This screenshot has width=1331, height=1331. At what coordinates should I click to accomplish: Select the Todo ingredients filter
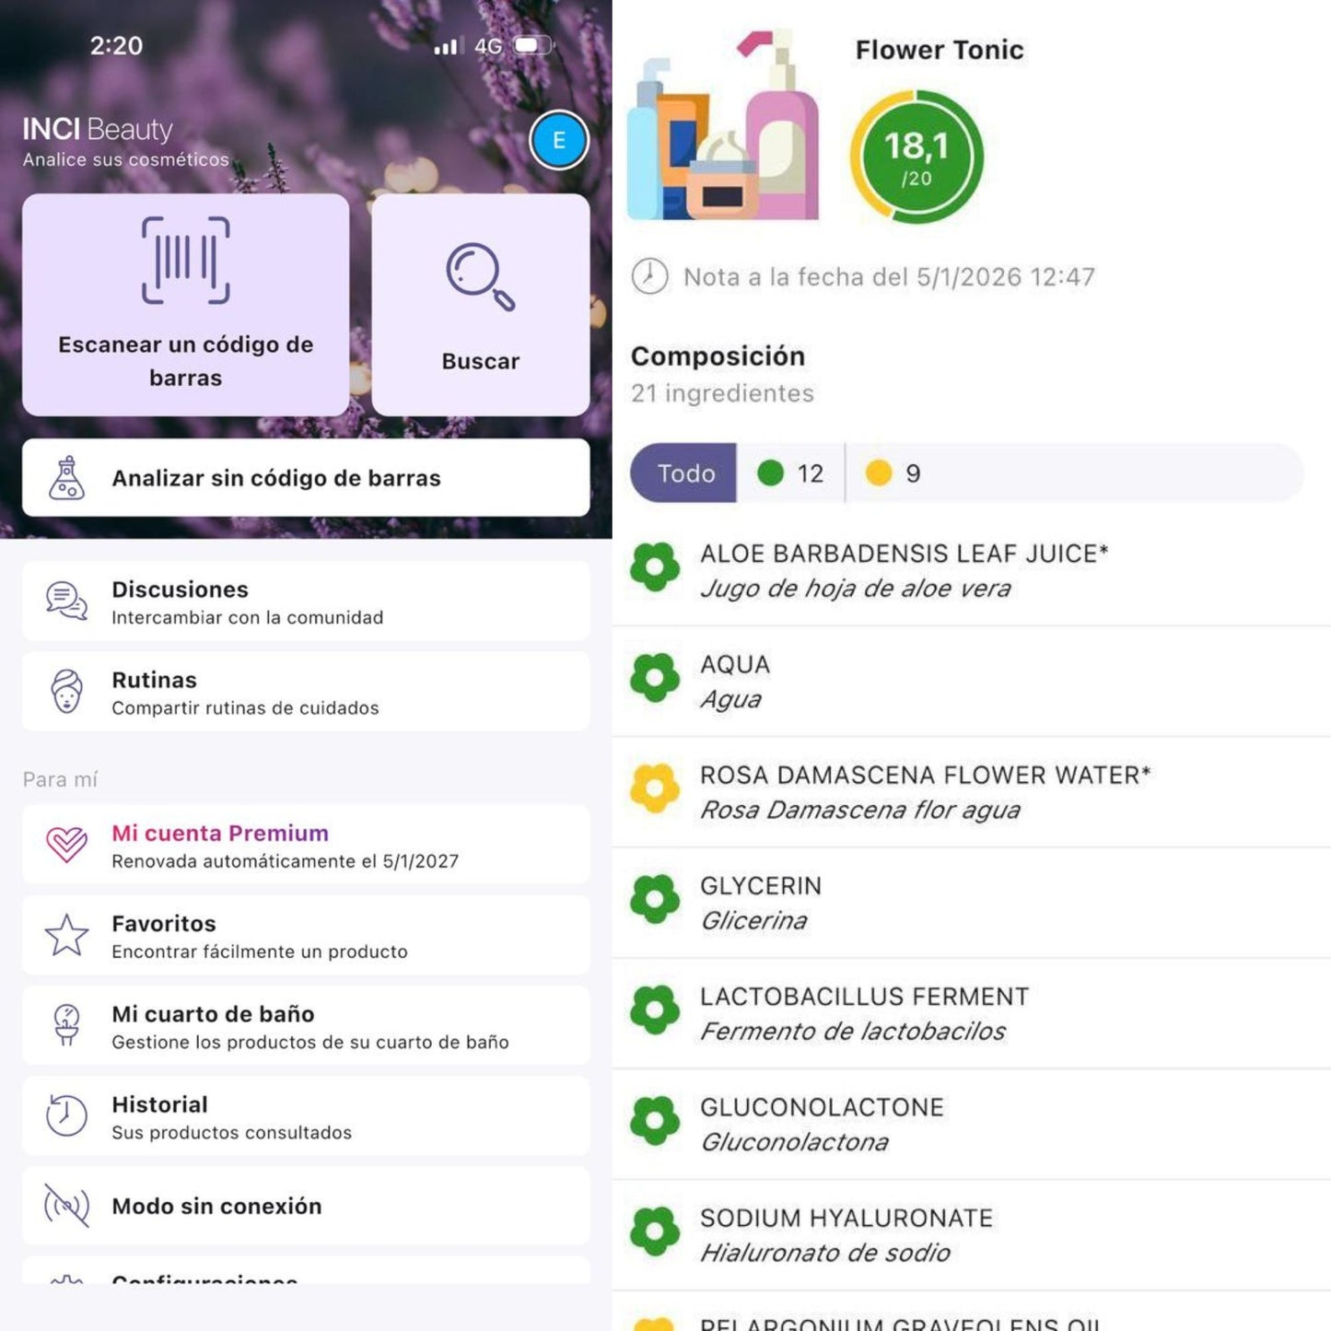[683, 473]
